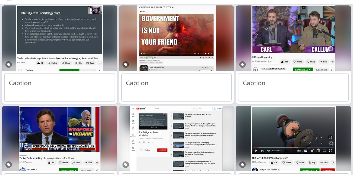Click Shorts in YouTube sidebar

[133, 128]
